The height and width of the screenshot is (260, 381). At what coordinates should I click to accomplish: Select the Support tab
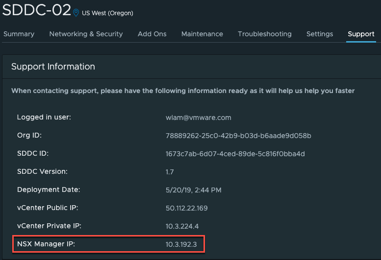coord(361,34)
